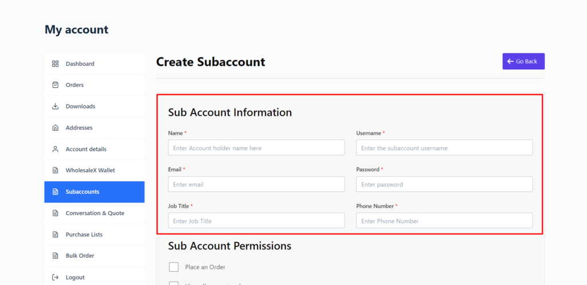Click the Addresses home icon
Viewport: 587px width, 285px height.
tap(56, 128)
